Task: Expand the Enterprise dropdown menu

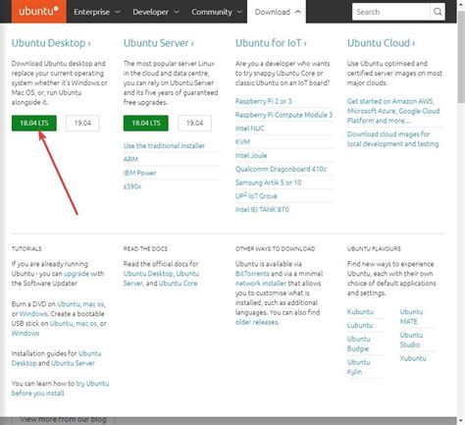Action: tap(97, 12)
